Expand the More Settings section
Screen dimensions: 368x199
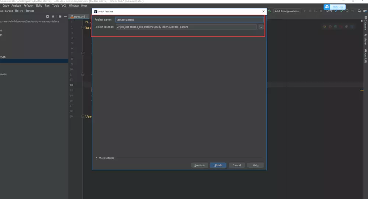105,158
